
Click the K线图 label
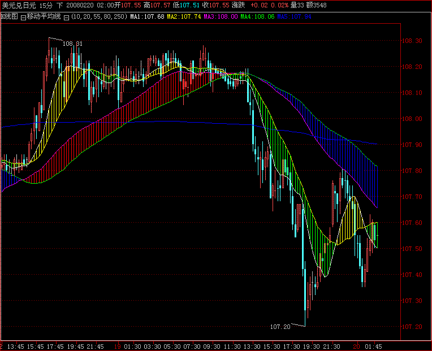click(10, 16)
